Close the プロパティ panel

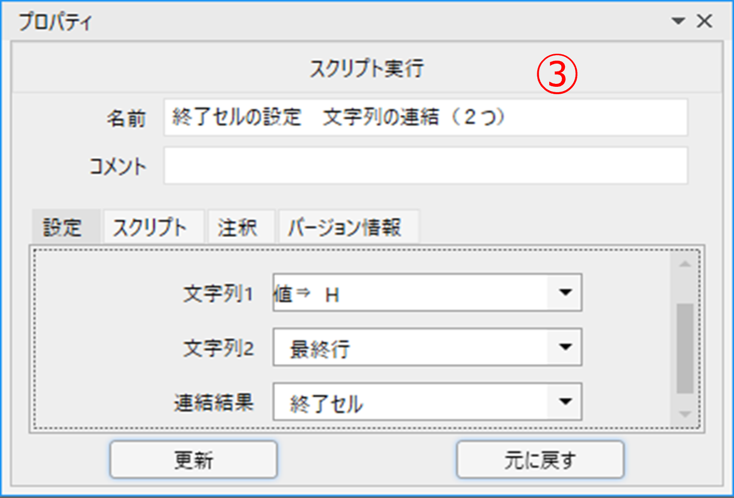[x=704, y=21]
